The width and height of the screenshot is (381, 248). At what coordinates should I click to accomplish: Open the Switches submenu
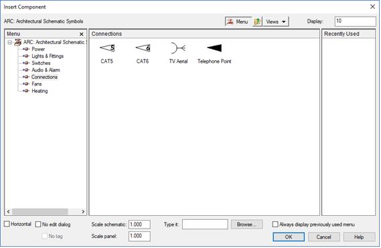[x=41, y=63]
